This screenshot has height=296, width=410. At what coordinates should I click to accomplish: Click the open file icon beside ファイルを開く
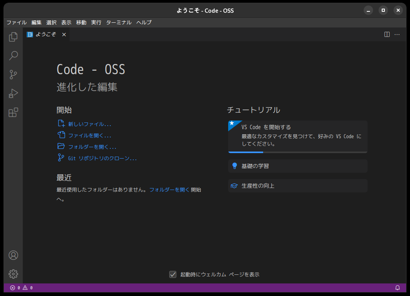pyautogui.click(x=61, y=135)
